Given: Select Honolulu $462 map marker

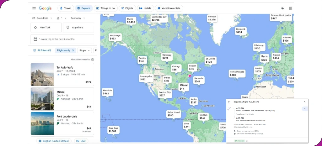Looking at the screenshot, I should pos(108,92).
